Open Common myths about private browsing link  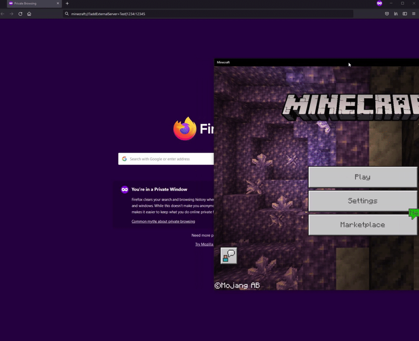pos(163,221)
